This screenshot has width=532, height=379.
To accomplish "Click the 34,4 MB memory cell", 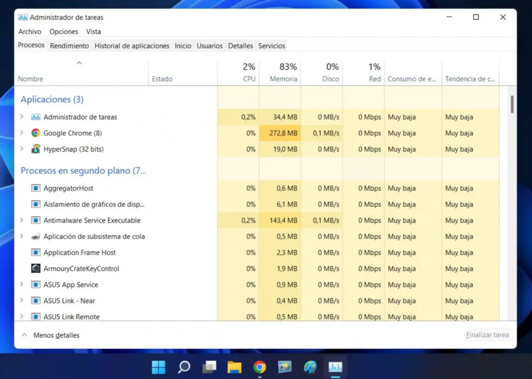I will coord(280,117).
